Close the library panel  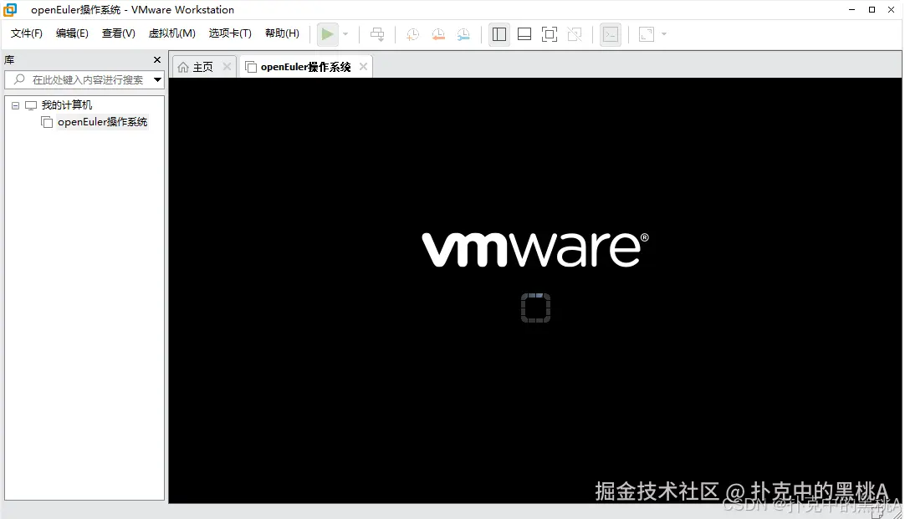point(156,59)
